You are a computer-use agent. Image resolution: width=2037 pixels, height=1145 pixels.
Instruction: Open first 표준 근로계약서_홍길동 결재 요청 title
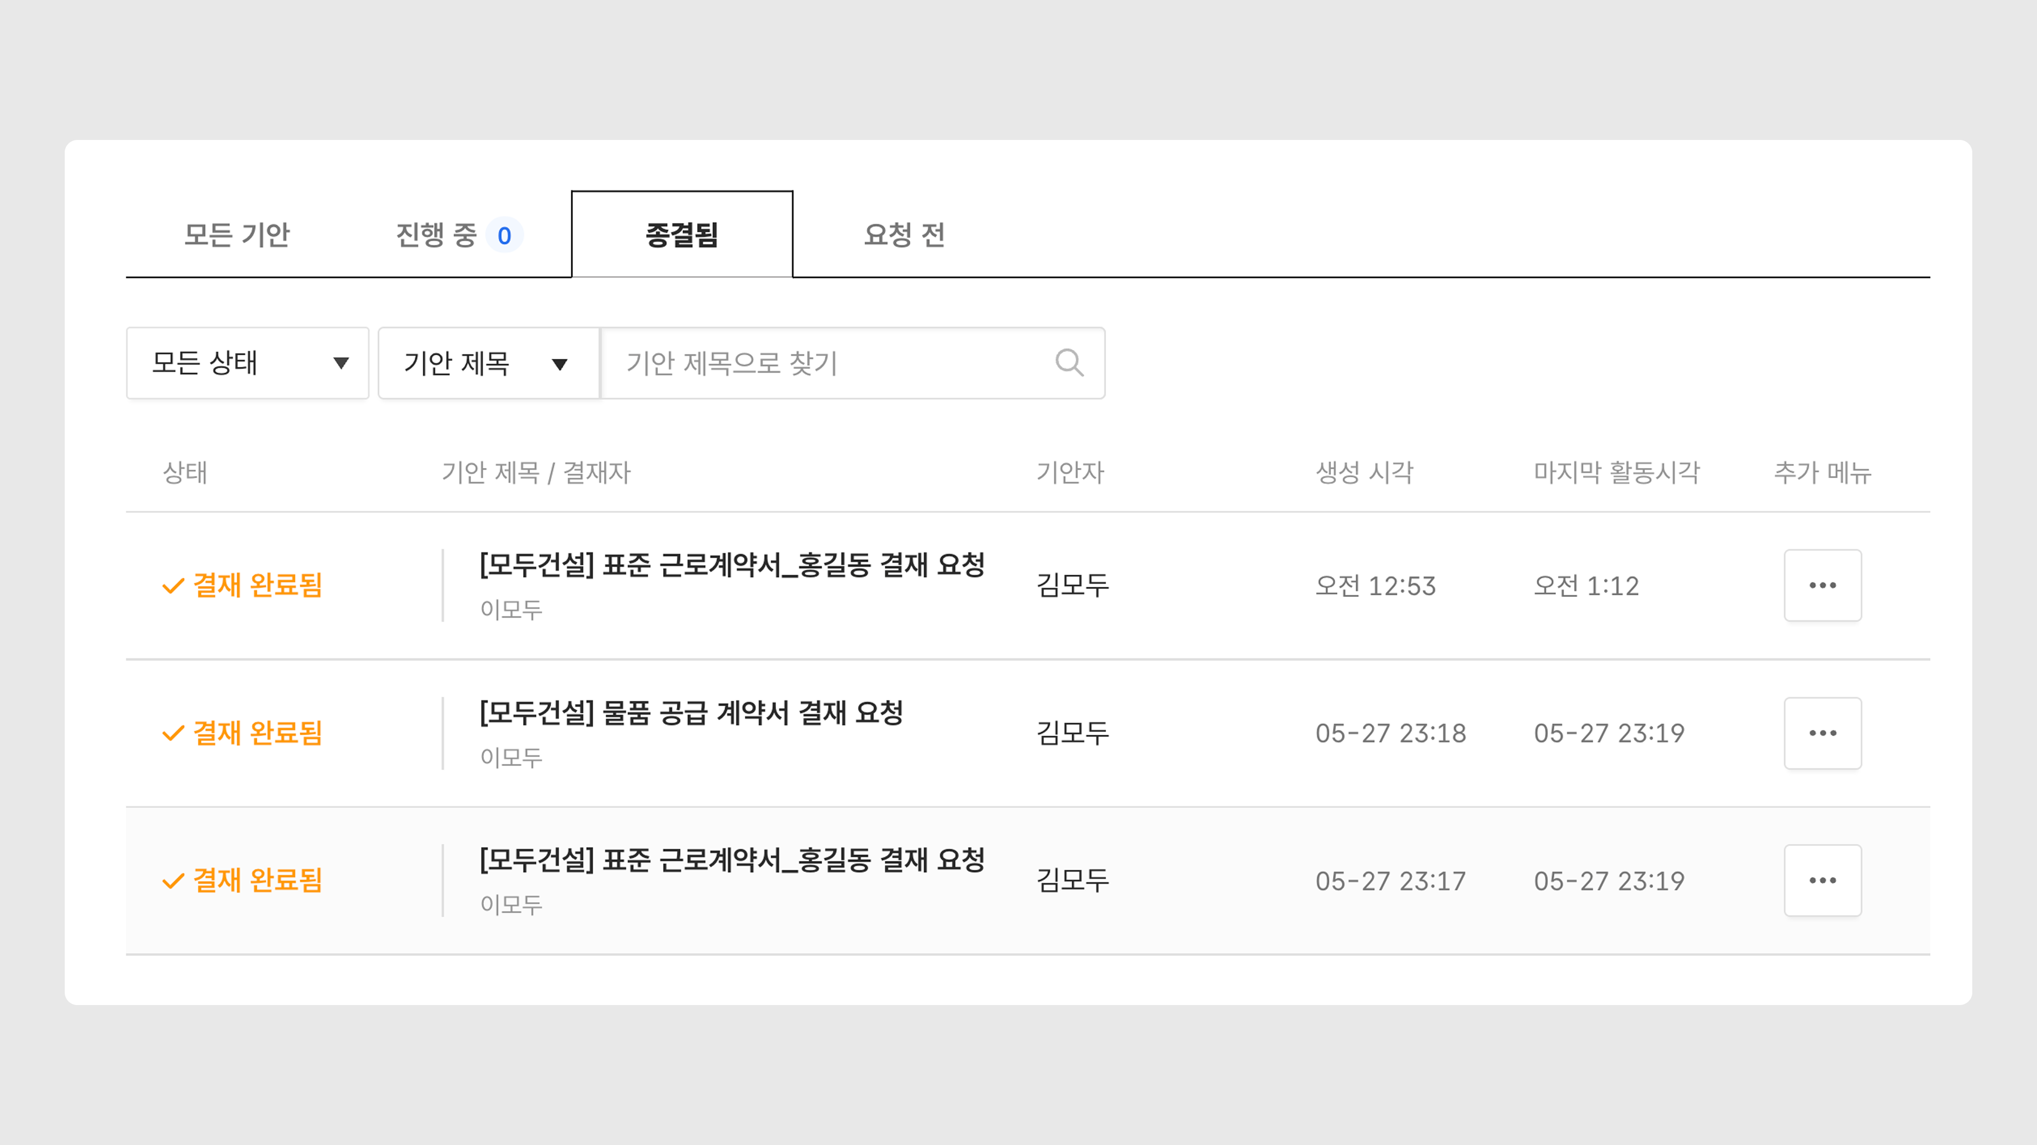pyautogui.click(x=732, y=565)
